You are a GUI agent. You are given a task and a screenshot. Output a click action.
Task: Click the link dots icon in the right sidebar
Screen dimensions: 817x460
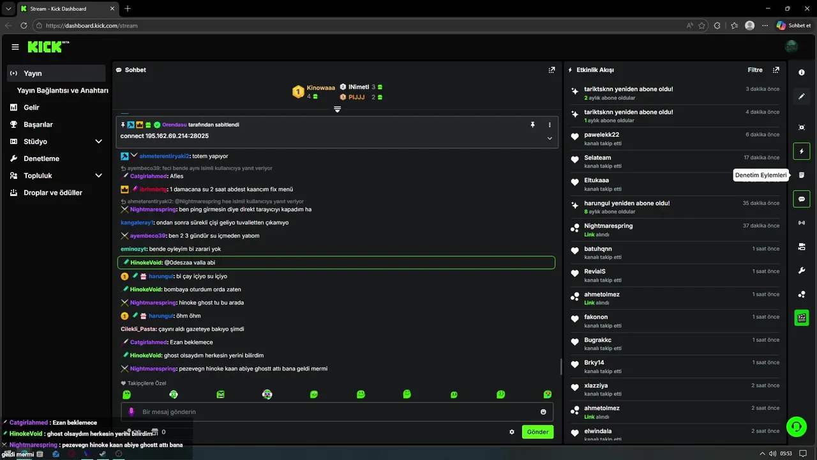click(x=802, y=295)
